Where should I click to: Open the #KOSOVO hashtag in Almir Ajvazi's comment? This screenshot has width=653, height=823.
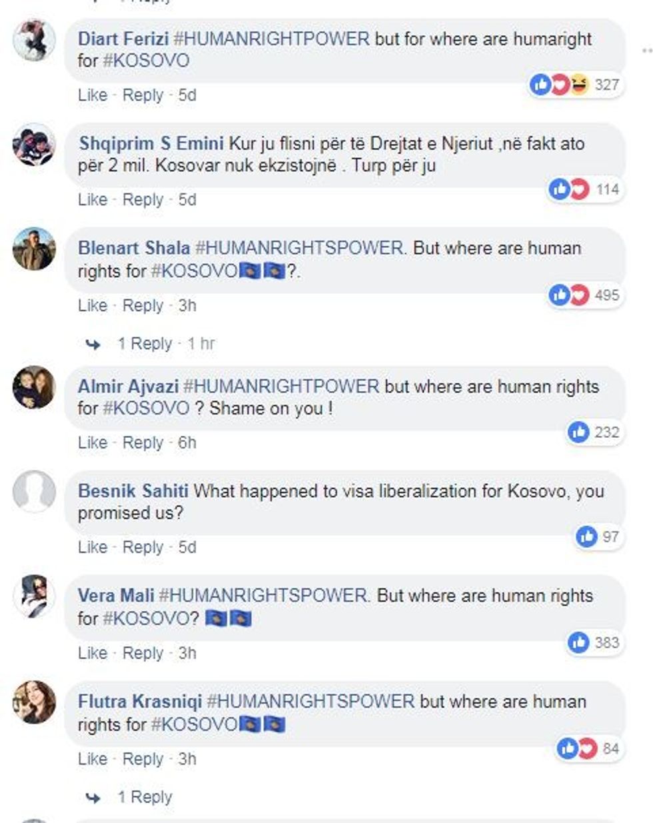pyautogui.click(x=145, y=408)
